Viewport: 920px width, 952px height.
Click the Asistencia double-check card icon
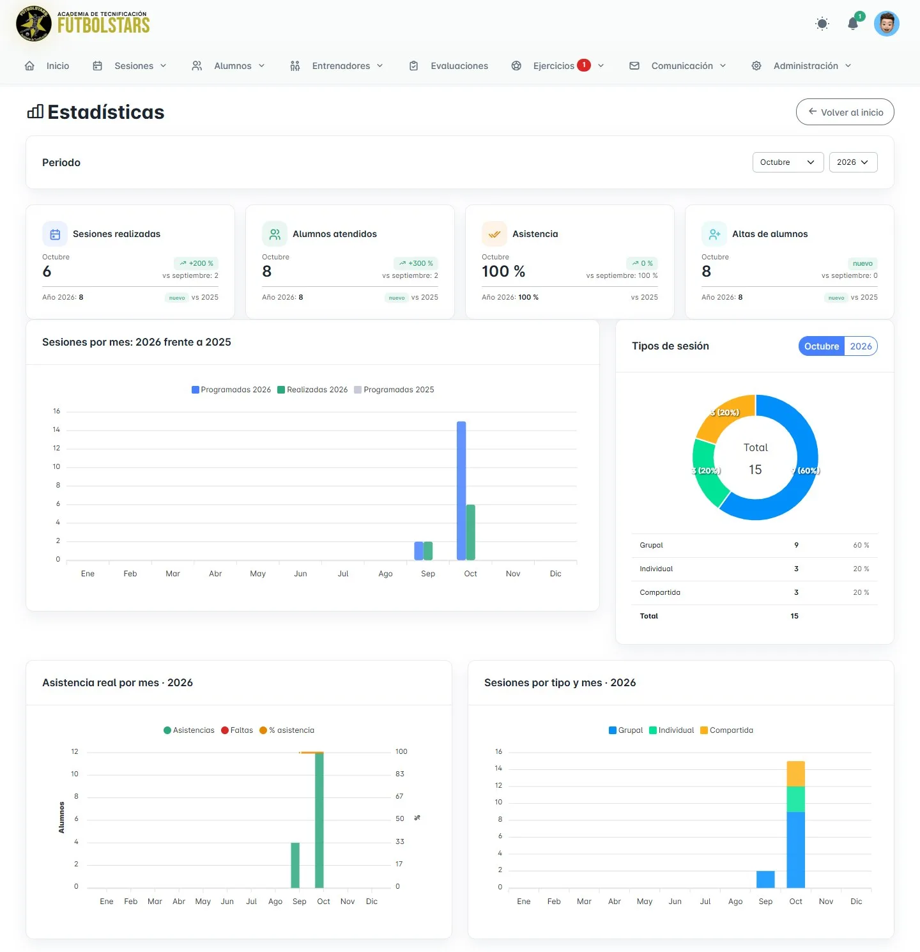pyautogui.click(x=494, y=234)
